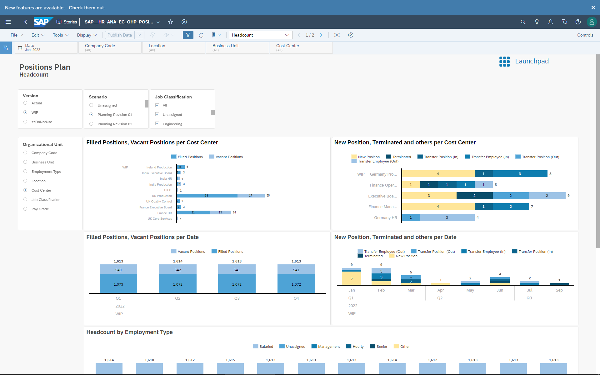600x375 pixels.
Task: Click the Filled Positions legend swatch
Action: tap(174, 157)
